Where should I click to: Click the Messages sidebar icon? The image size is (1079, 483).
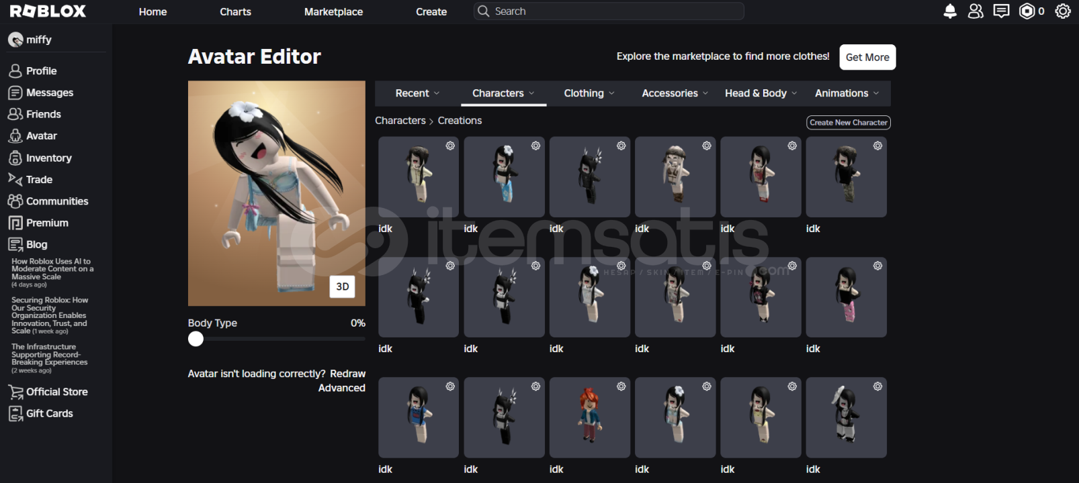click(15, 93)
